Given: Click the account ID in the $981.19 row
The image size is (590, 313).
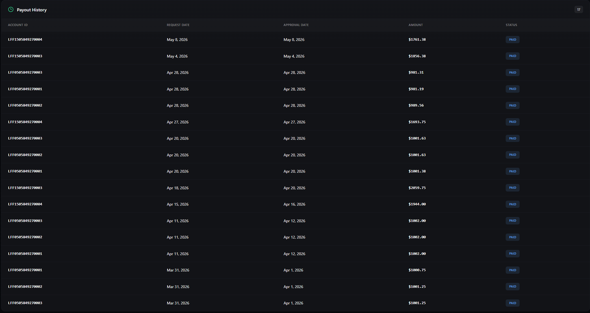Looking at the screenshot, I should point(25,89).
